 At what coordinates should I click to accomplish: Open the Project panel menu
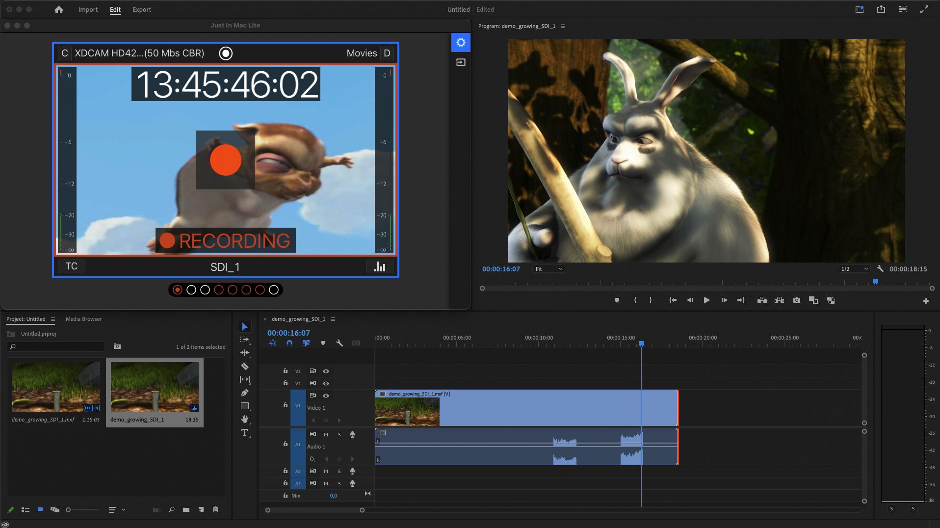click(53, 319)
